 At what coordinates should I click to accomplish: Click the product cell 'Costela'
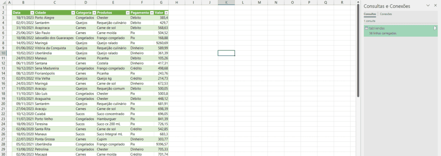click(113, 63)
